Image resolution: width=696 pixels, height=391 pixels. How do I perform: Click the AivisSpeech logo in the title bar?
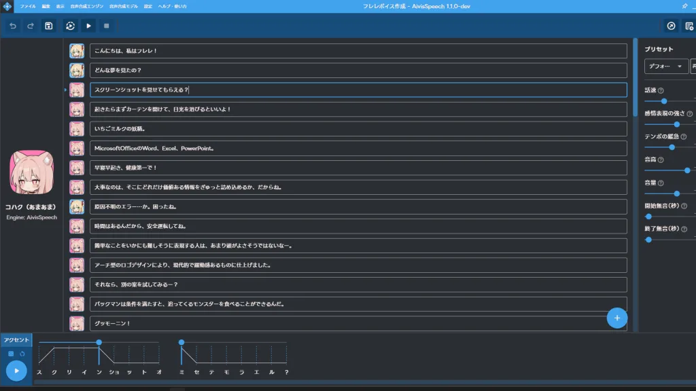coord(7,6)
